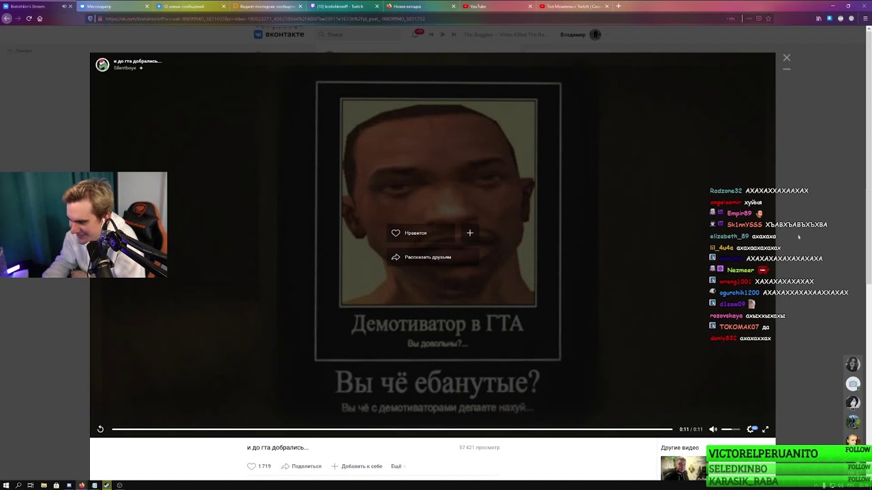Click the VK search field Поиск
Viewport: 872px width, 490px height.
coord(361,34)
